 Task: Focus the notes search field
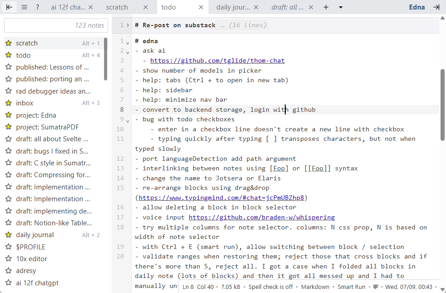click(56, 25)
